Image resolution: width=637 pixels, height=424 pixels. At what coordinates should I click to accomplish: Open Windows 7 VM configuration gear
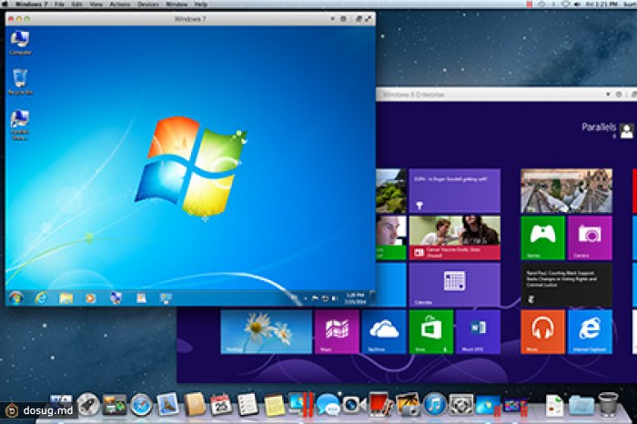[x=343, y=19]
